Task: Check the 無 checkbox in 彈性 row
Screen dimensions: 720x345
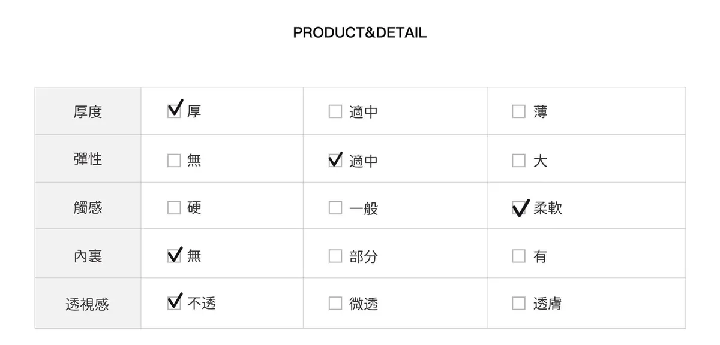Action: click(x=174, y=161)
